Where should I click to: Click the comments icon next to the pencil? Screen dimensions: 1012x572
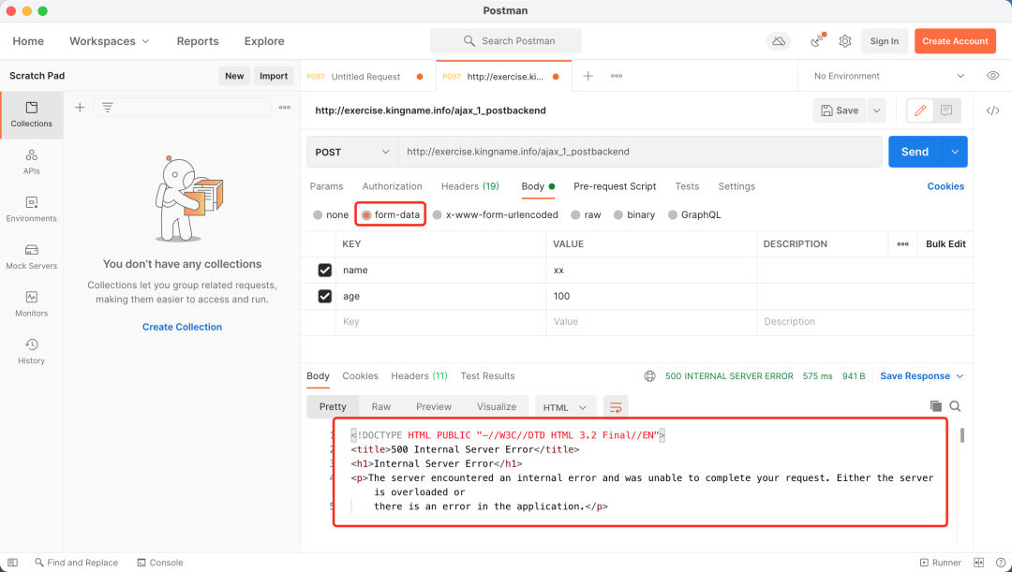tap(946, 110)
